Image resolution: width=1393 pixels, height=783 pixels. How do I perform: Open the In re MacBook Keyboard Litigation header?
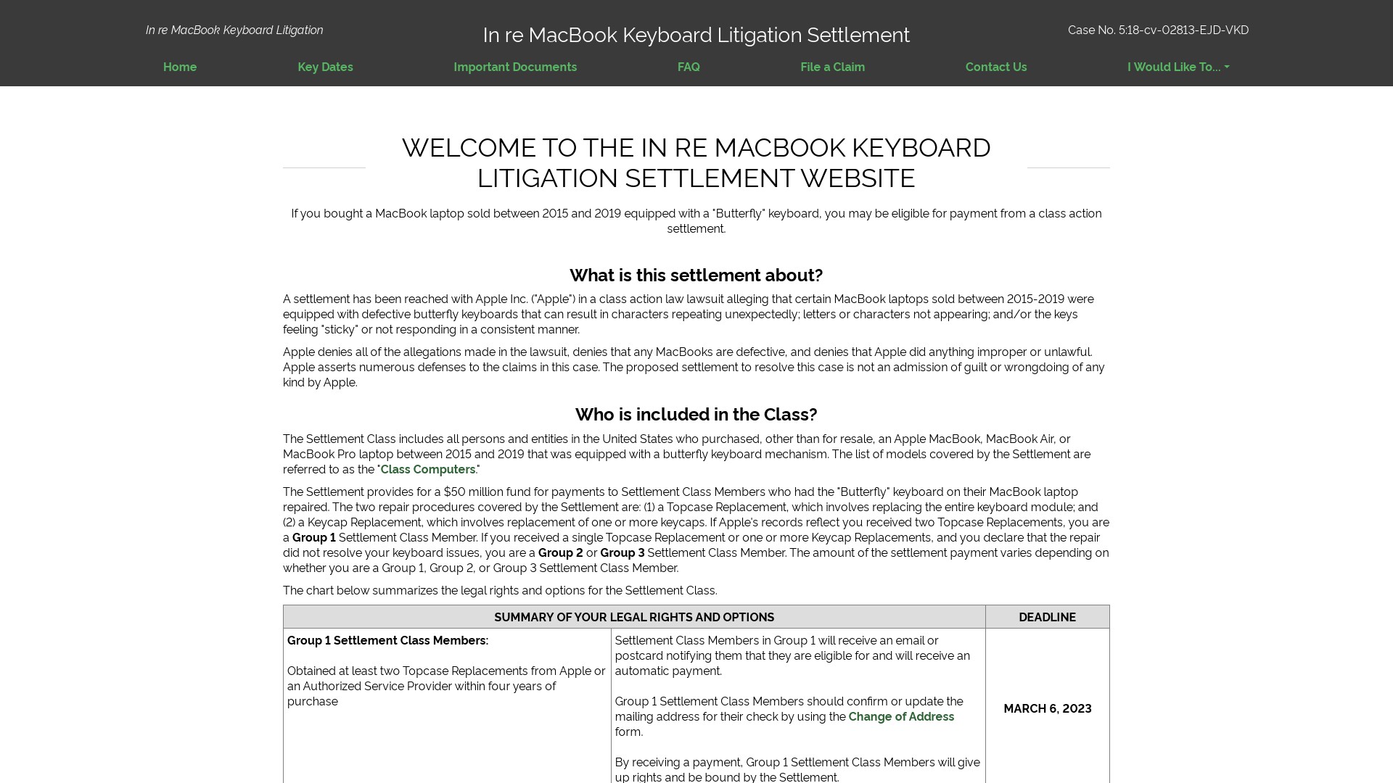point(234,30)
